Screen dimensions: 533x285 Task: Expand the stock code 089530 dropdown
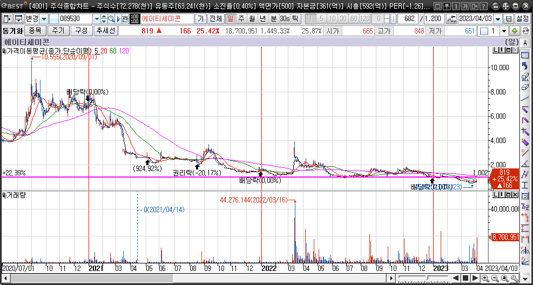[x=97, y=19]
